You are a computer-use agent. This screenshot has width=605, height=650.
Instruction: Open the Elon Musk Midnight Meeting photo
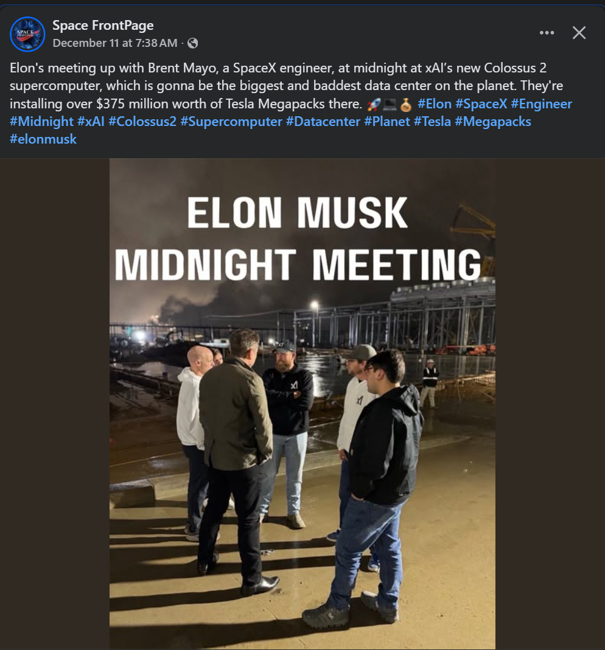pyautogui.click(x=302, y=426)
